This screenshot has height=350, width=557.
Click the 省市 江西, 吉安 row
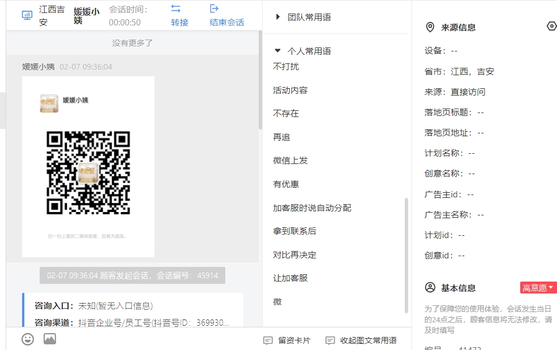tap(459, 72)
